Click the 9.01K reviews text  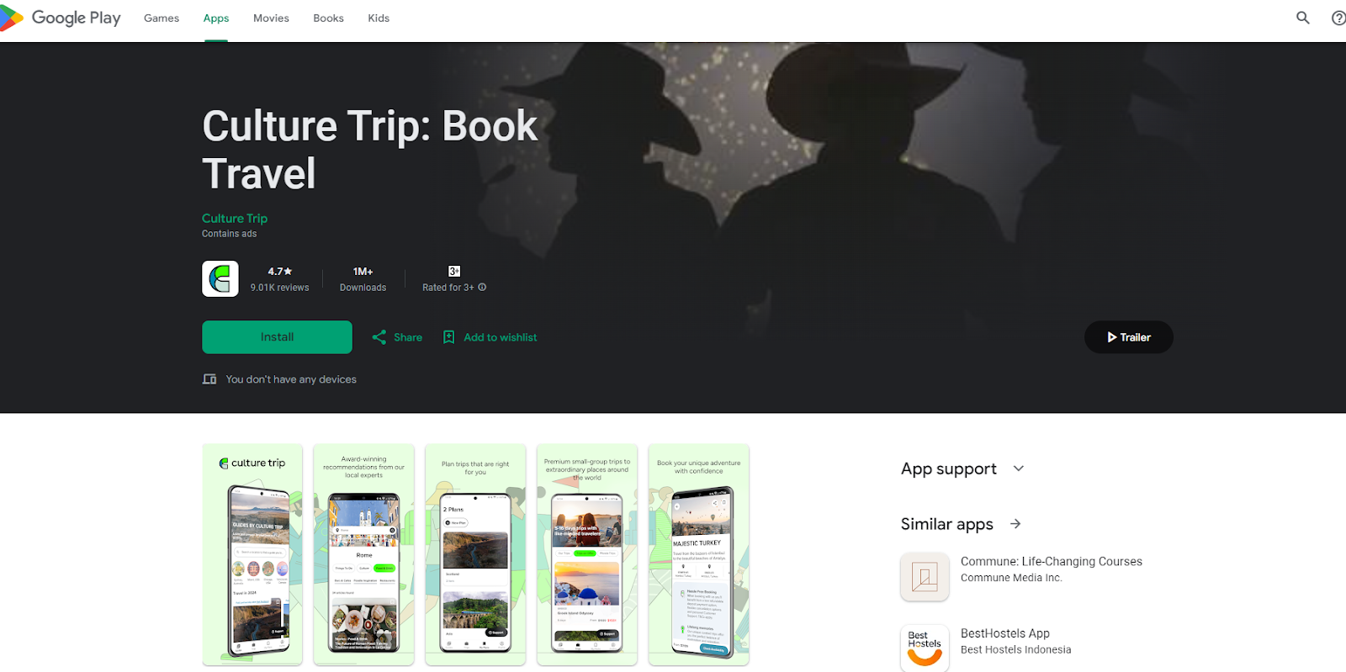tap(279, 288)
